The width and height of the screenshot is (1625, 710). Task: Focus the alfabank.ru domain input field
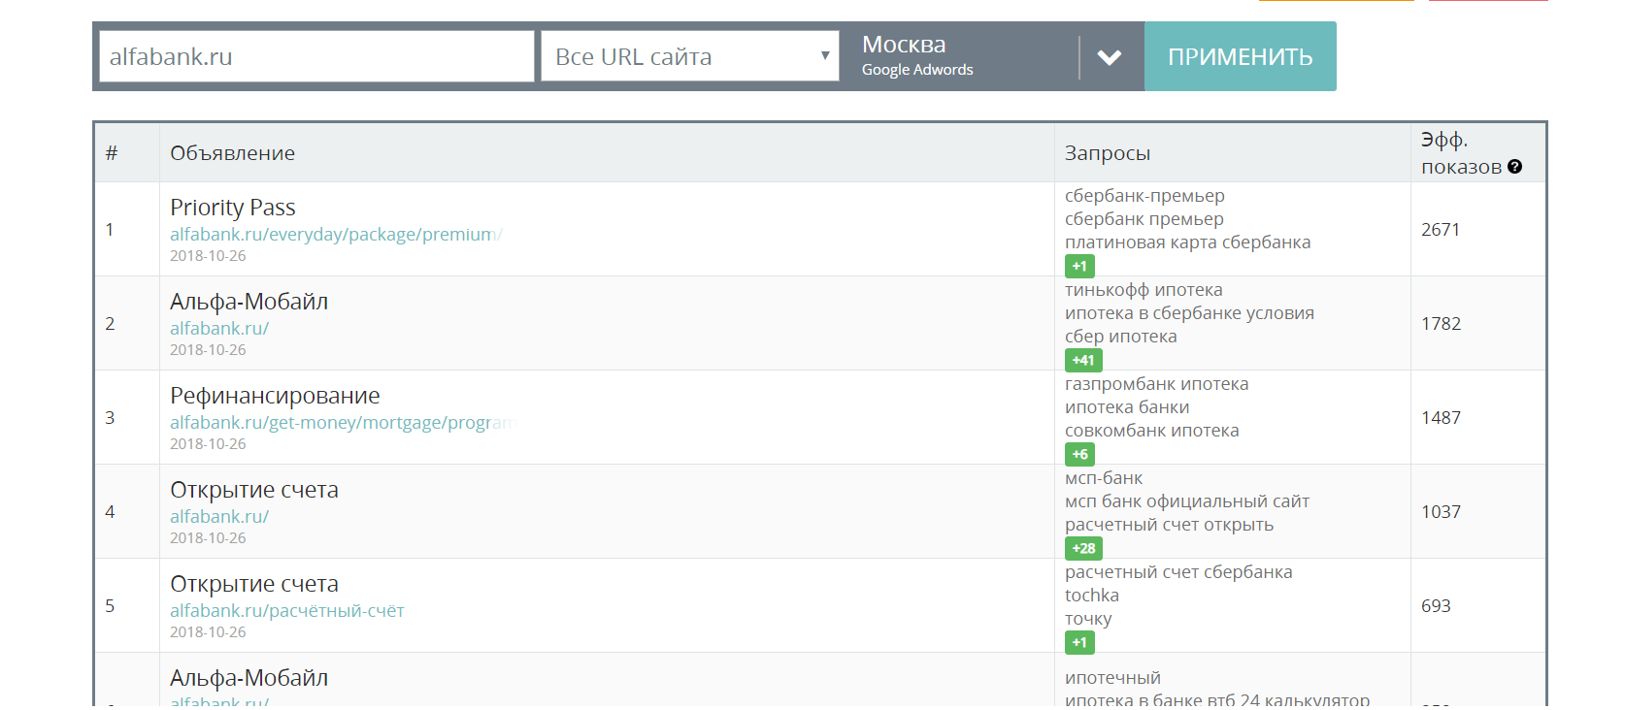(316, 56)
